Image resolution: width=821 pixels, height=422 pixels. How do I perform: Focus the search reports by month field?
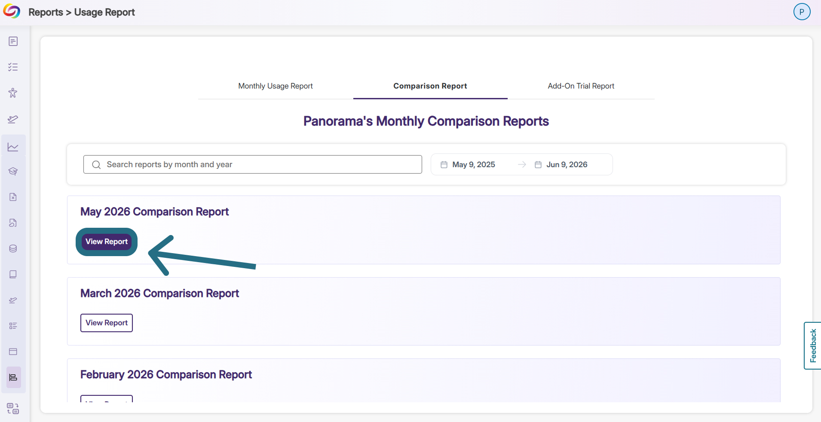(253, 165)
